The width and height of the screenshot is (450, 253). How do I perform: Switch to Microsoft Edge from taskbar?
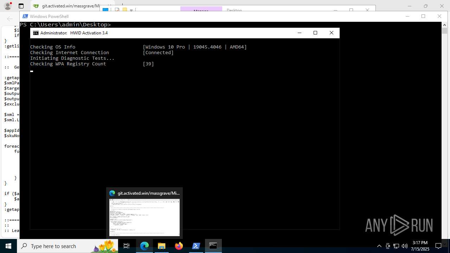(144, 246)
